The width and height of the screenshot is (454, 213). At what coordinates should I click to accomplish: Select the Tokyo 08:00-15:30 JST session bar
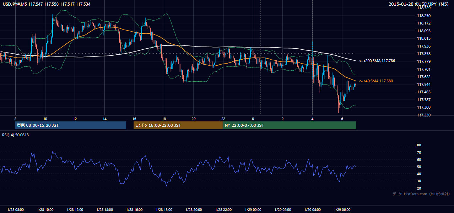click(x=71, y=125)
